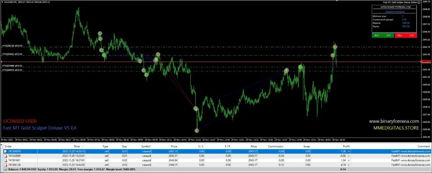Sort by the S / L column header
The image size is (432, 173).
pyautogui.click(x=201, y=147)
